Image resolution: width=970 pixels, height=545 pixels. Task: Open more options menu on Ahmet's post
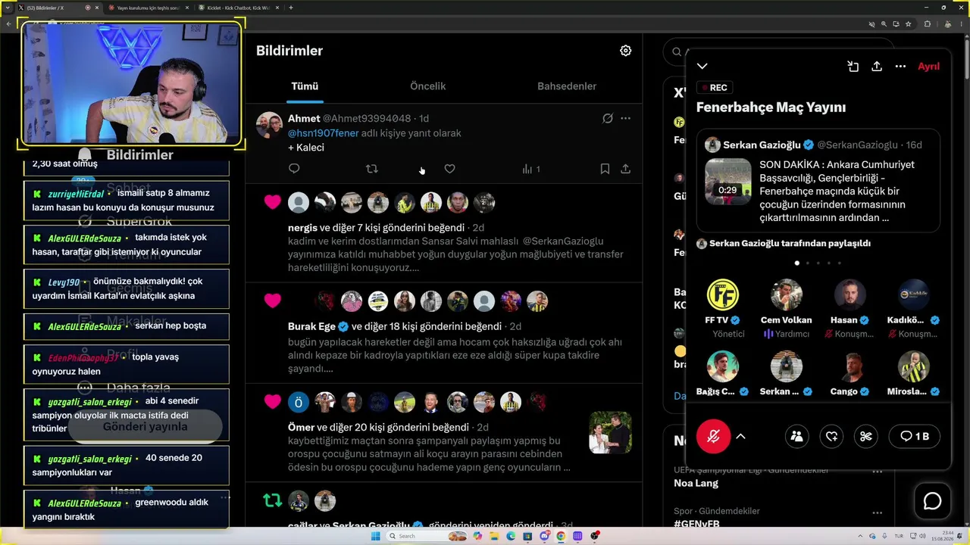(x=625, y=118)
